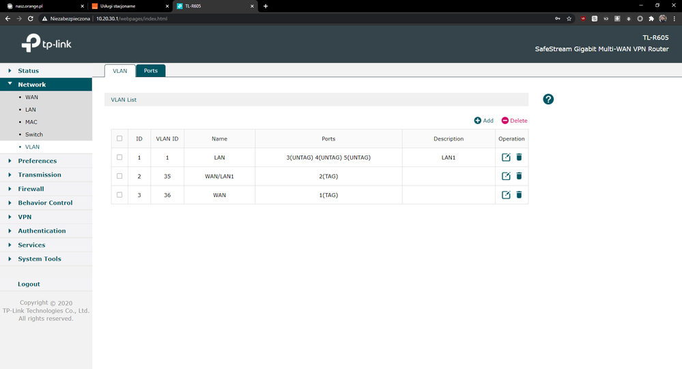Switch to the Ports tab
This screenshot has height=369, width=682.
pos(151,71)
